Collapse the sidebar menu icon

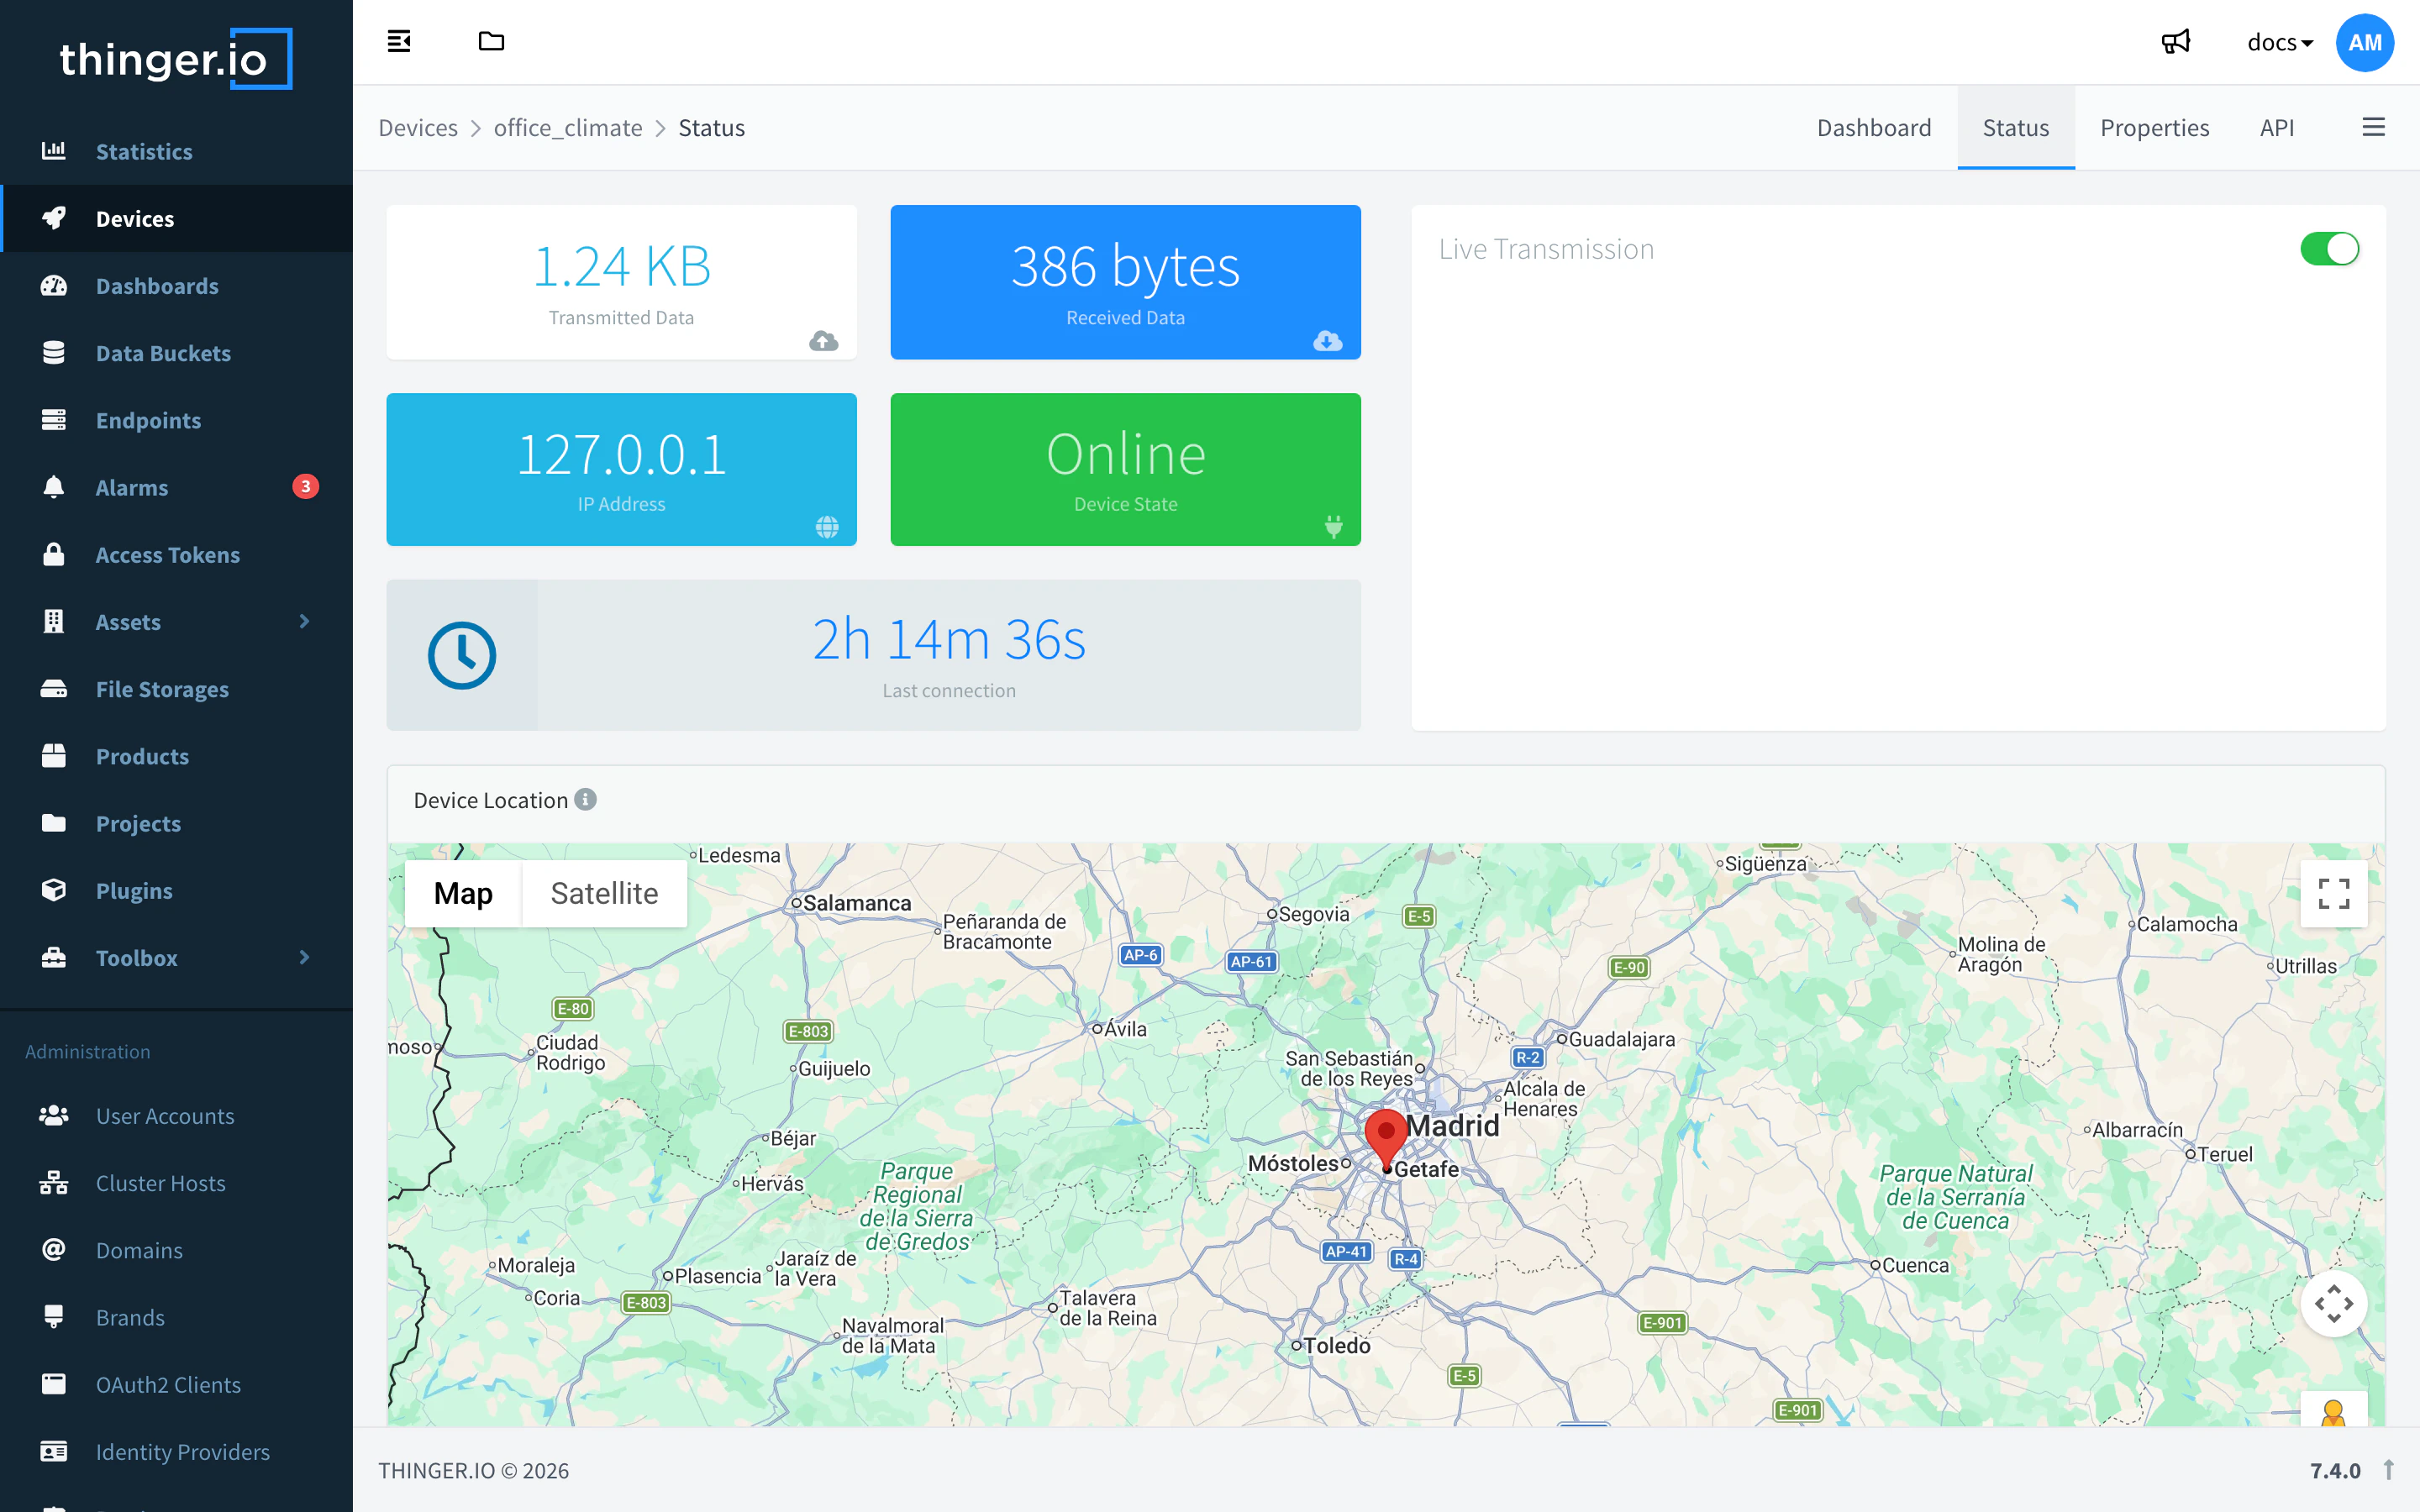coord(399,41)
